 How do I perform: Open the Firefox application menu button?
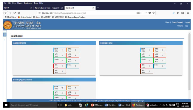pyautogui.click(x=188, y=13)
